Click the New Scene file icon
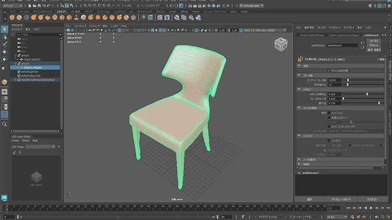 click(x=30, y=6)
